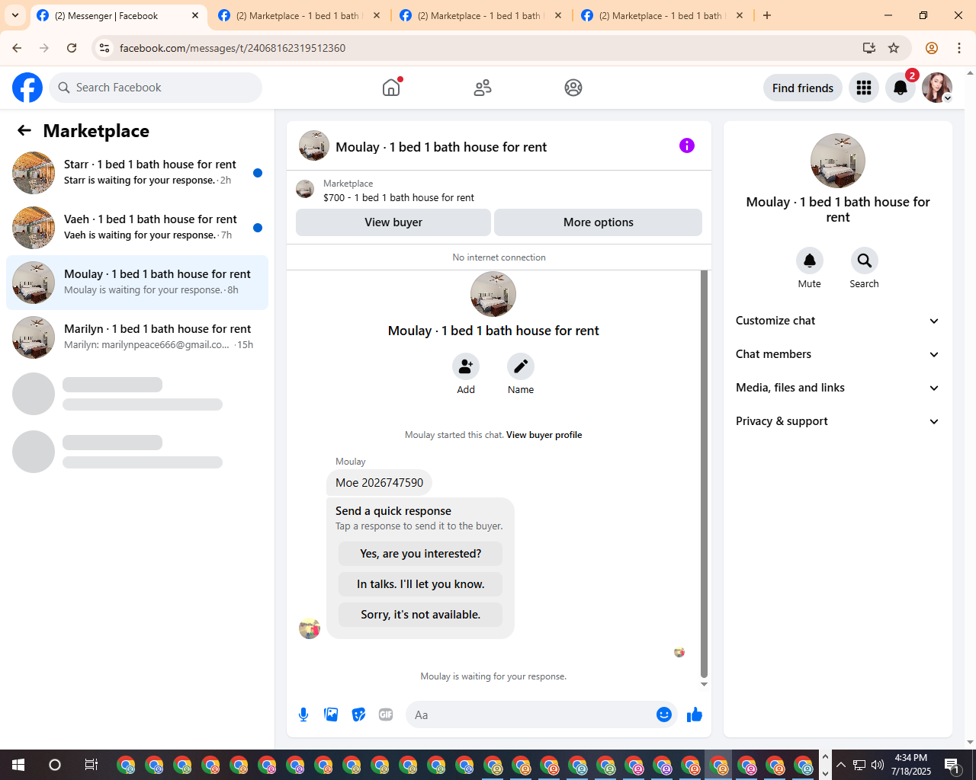The height and width of the screenshot is (780, 976).
Task: Choose a sticker
Action: tap(358, 714)
